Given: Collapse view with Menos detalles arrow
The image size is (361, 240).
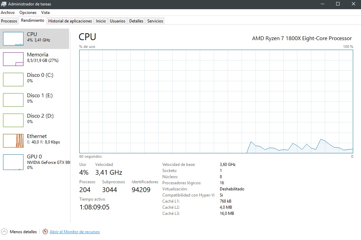Looking at the screenshot, I should point(4,232).
